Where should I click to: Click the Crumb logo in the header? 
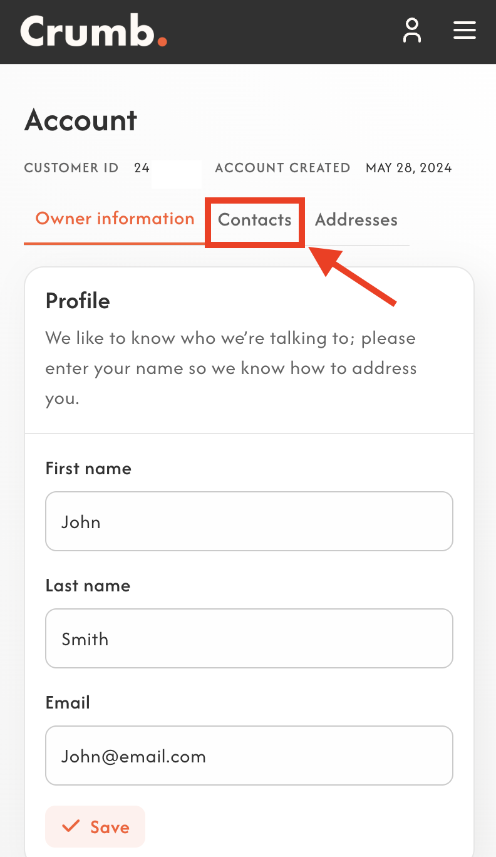(x=94, y=31)
